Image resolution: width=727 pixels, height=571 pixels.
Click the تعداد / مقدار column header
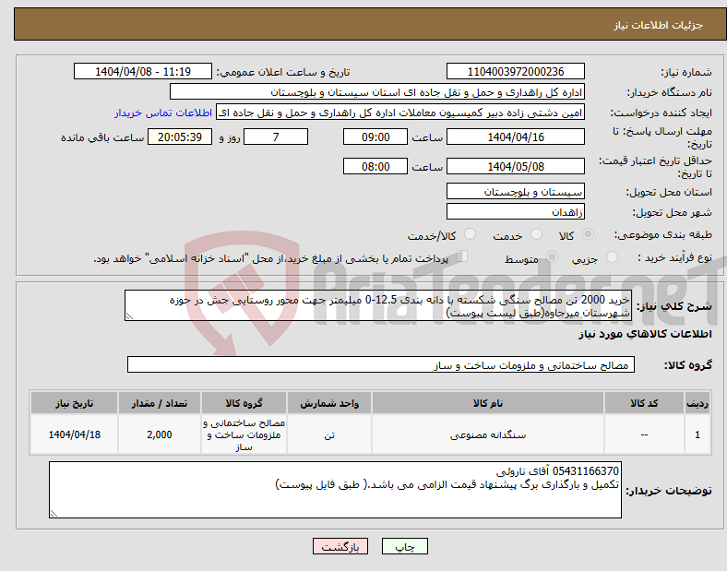pyautogui.click(x=159, y=403)
